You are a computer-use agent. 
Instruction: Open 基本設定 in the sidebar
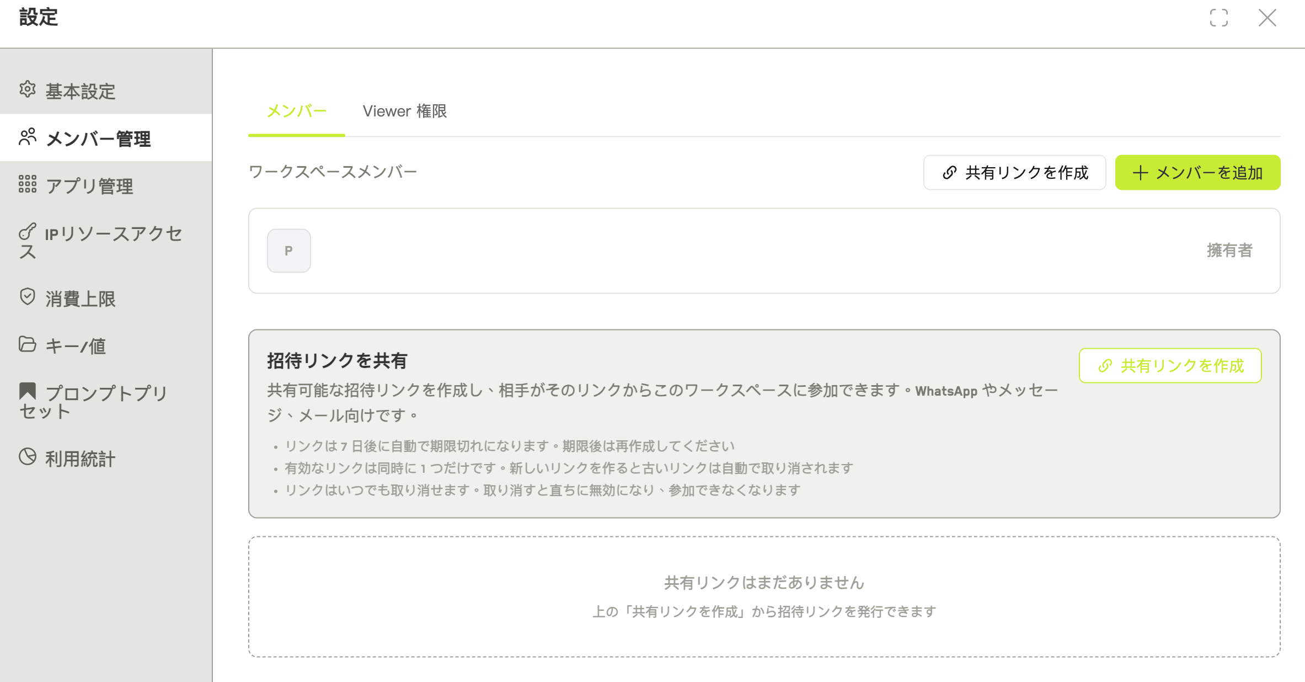click(x=106, y=90)
